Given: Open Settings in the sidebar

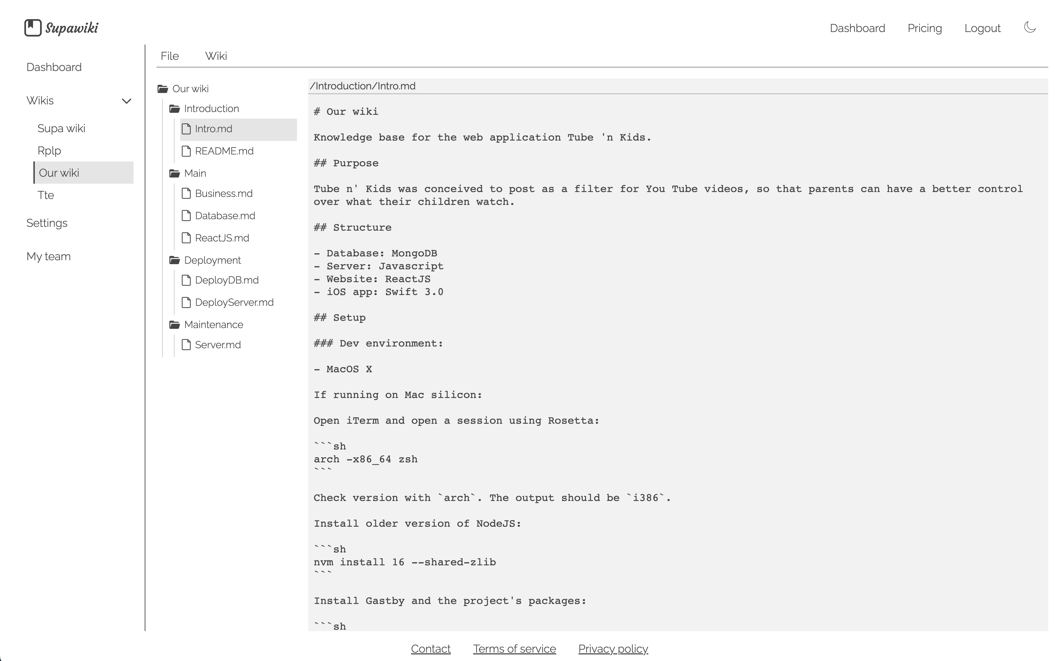Looking at the screenshot, I should click(47, 223).
